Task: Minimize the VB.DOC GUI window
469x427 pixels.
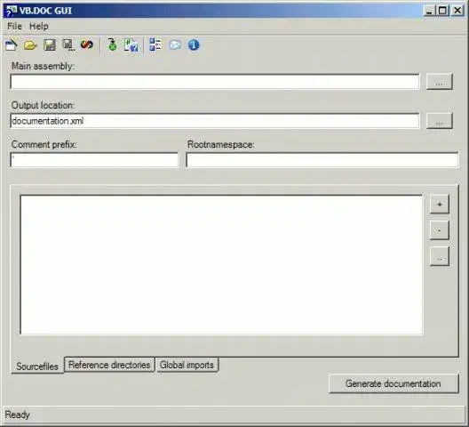Action: tap(429, 11)
